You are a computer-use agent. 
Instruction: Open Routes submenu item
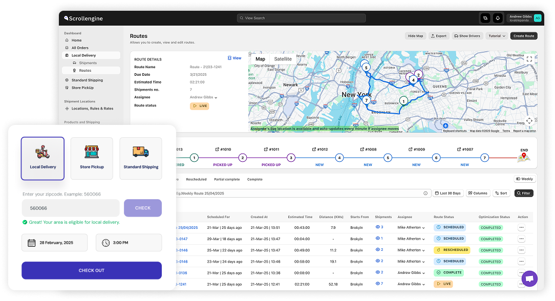[x=91, y=70]
